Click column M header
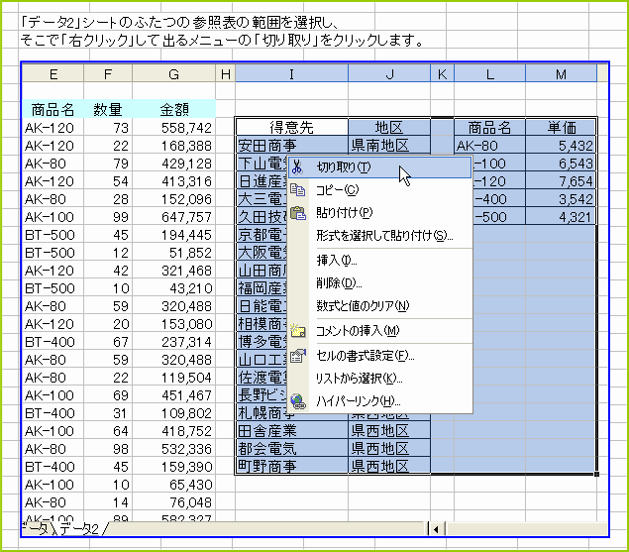Screen dimensions: 629x552 (x=561, y=73)
